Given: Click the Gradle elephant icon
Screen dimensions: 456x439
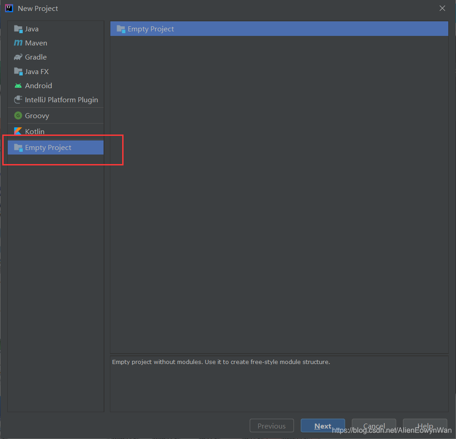Looking at the screenshot, I should pyautogui.click(x=18, y=57).
